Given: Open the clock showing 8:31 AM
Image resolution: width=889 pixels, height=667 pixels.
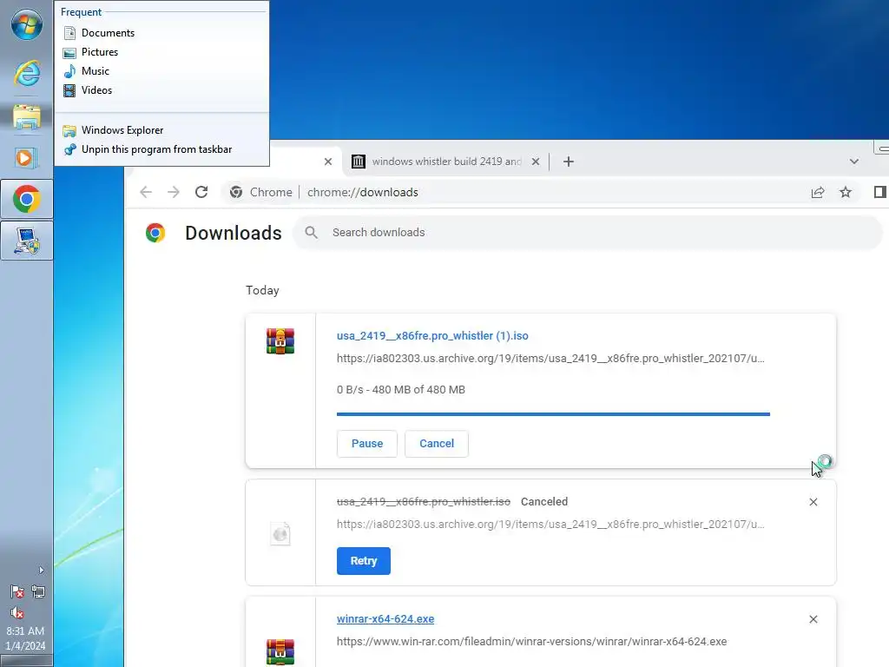Looking at the screenshot, I should tap(25, 638).
